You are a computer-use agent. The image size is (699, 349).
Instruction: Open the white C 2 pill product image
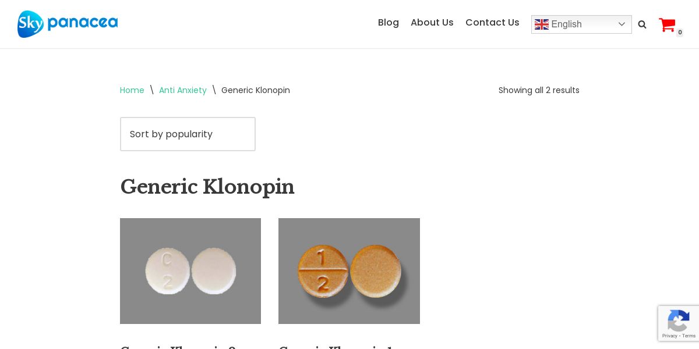click(x=190, y=271)
